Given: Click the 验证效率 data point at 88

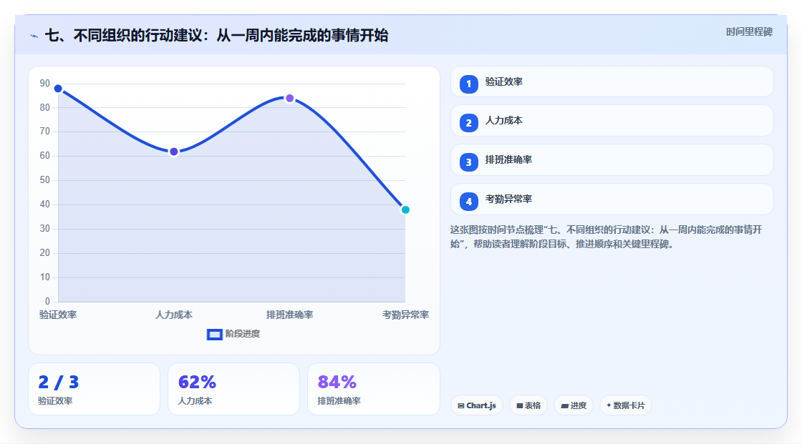Looking at the screenshot, I should click(x=58, y=89).
